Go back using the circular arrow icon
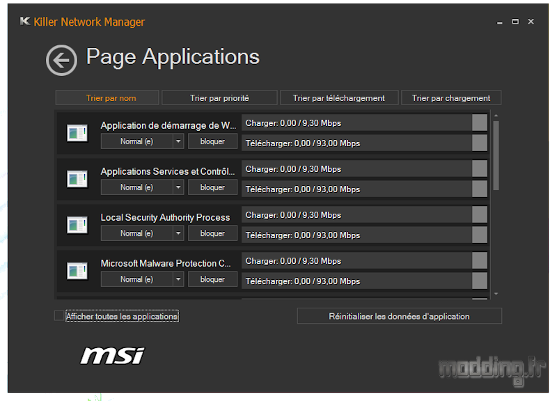557x401 pixels. (61, 60)
